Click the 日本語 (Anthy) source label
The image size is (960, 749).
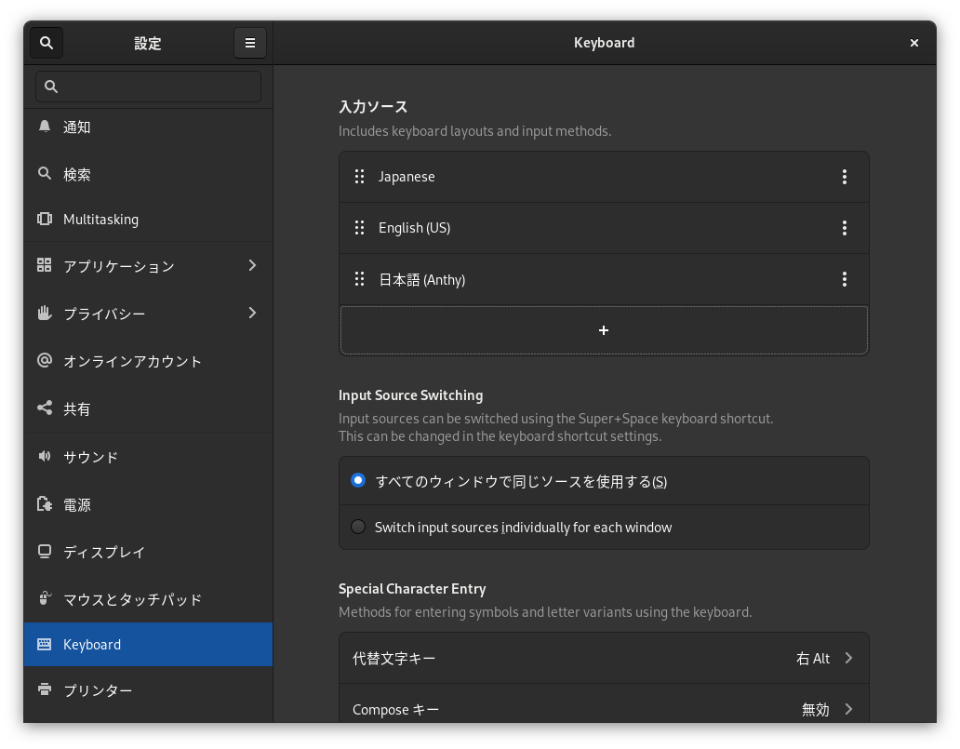(421, 280)
